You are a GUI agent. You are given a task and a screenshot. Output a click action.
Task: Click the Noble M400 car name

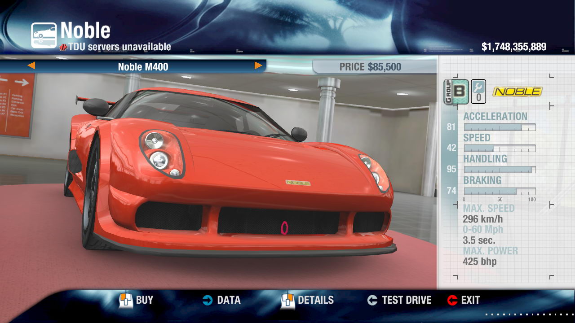[143, 67]
